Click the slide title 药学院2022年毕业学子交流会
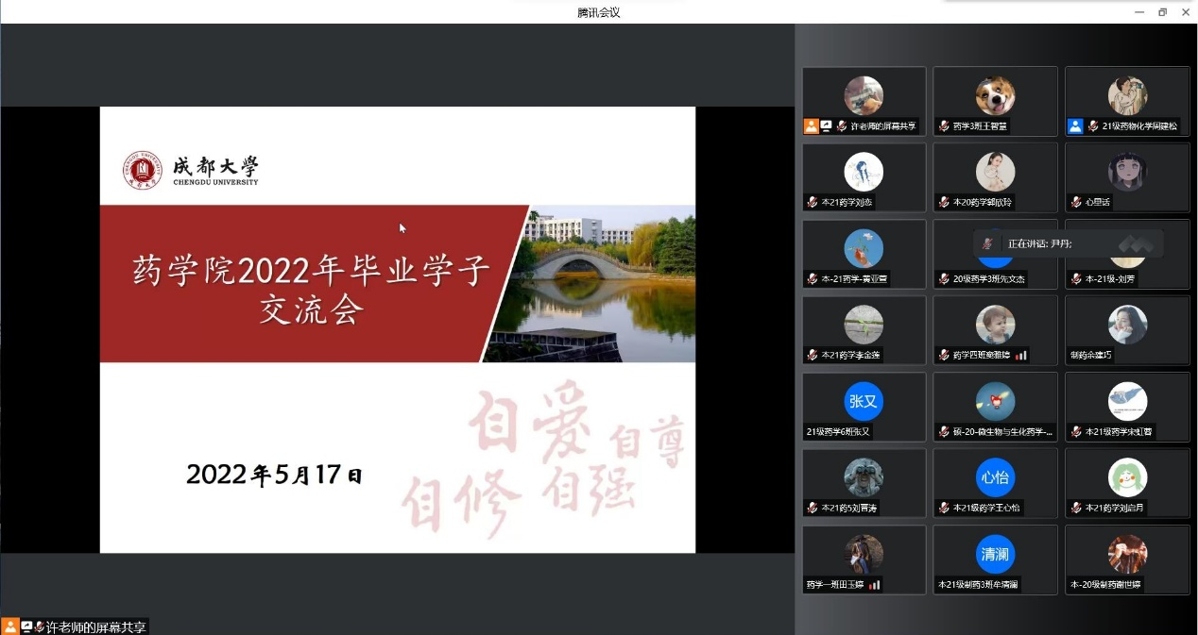The width and height of the screenshot is (1198, 635). tap(312, 290)
